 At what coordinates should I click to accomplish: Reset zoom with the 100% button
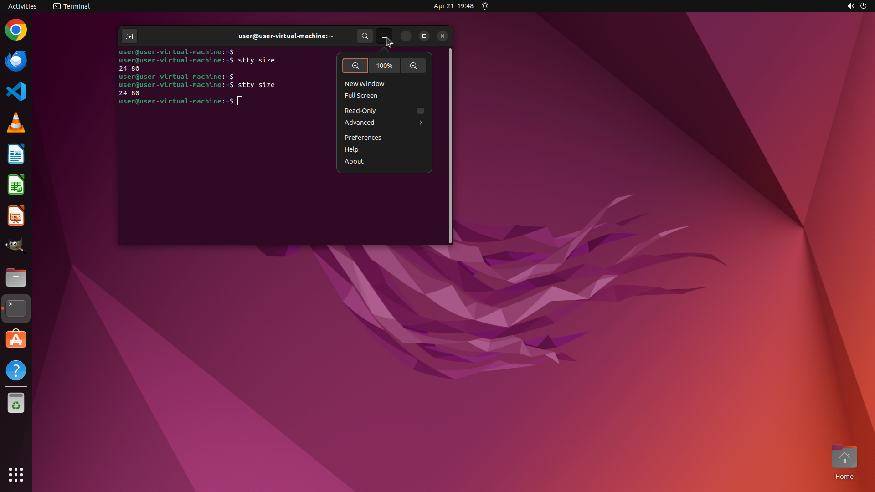point(384,66)
